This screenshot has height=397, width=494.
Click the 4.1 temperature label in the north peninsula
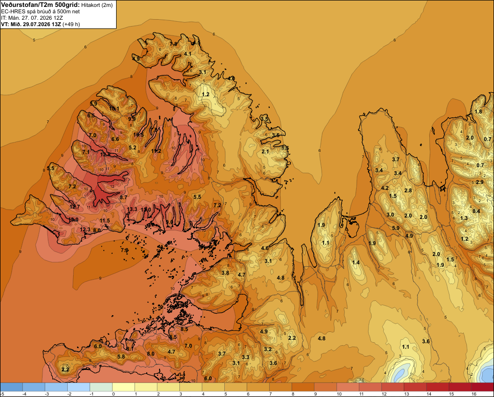188,54
